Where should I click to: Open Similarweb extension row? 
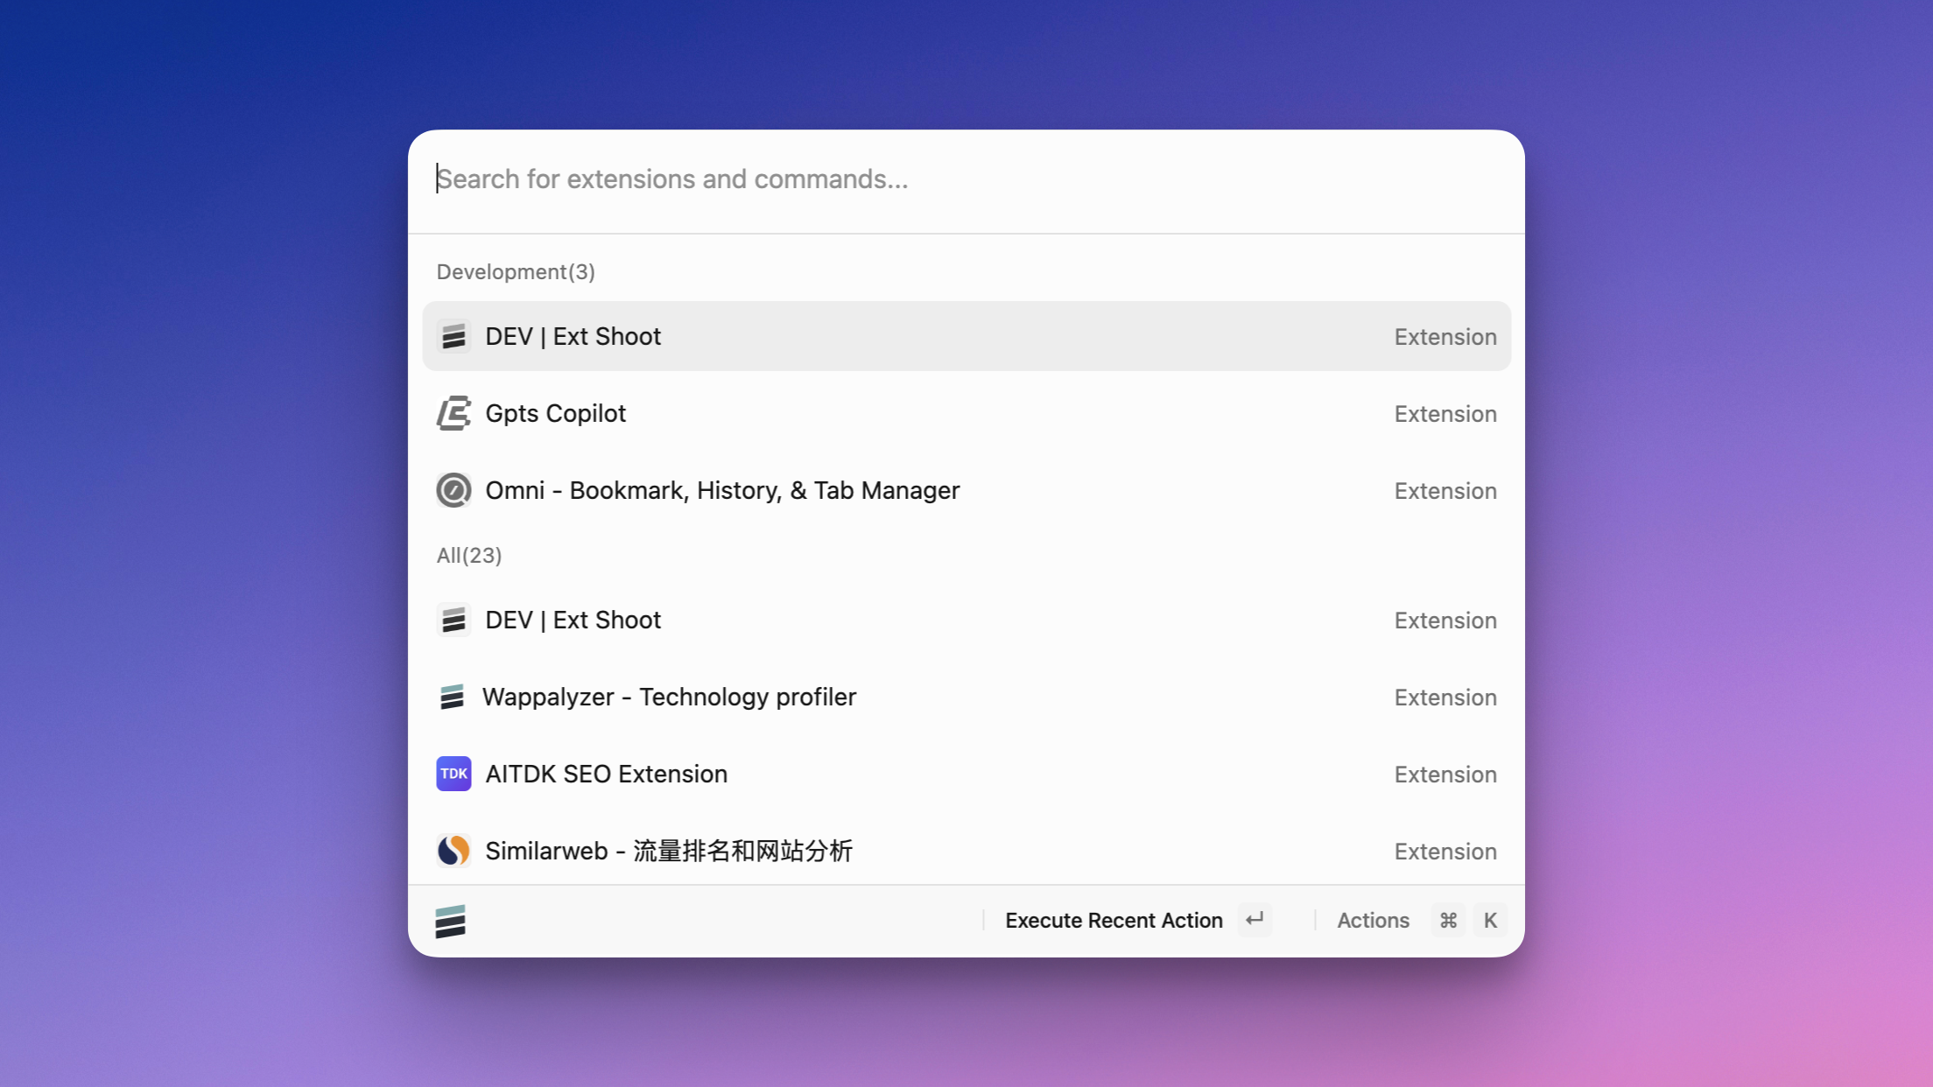click(966, 851)
